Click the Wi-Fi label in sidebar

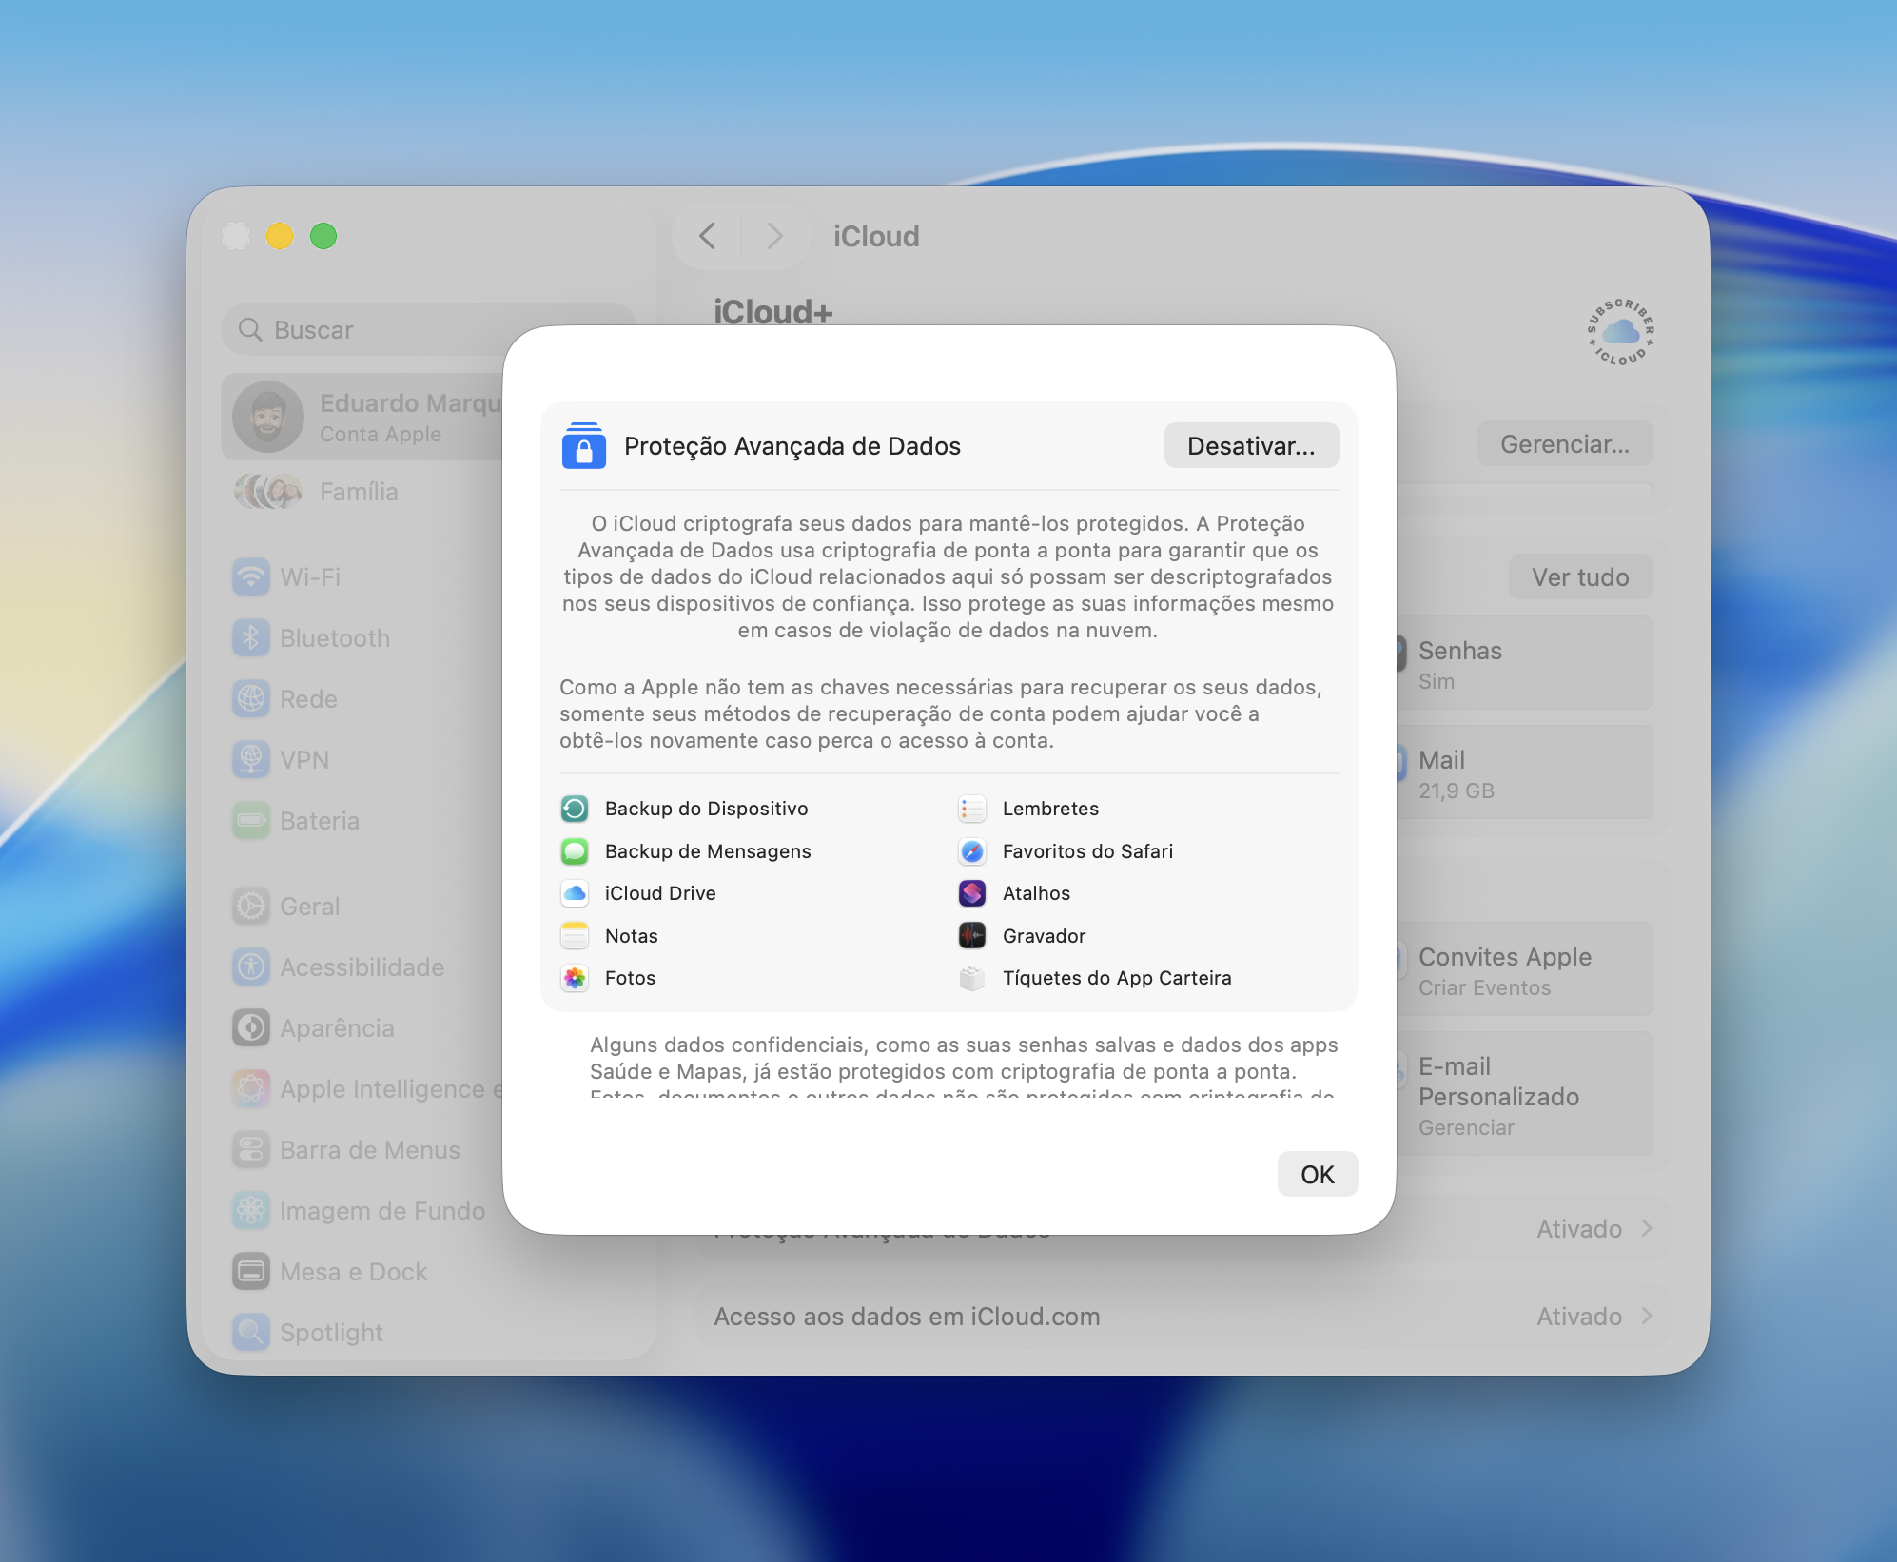310,577
